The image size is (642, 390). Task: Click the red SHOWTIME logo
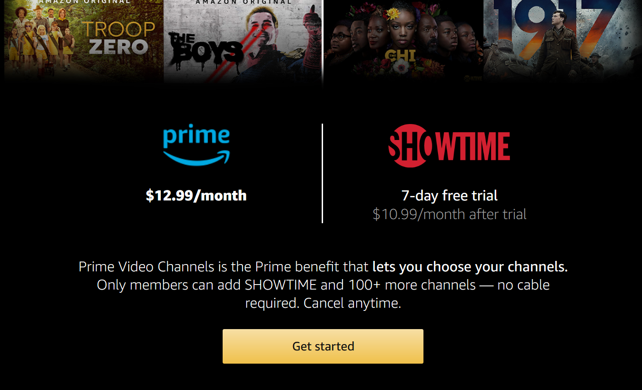pyautogui.click(x=449, y=146)
